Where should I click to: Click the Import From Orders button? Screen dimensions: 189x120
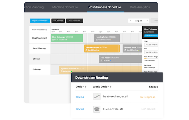point(40,21)
